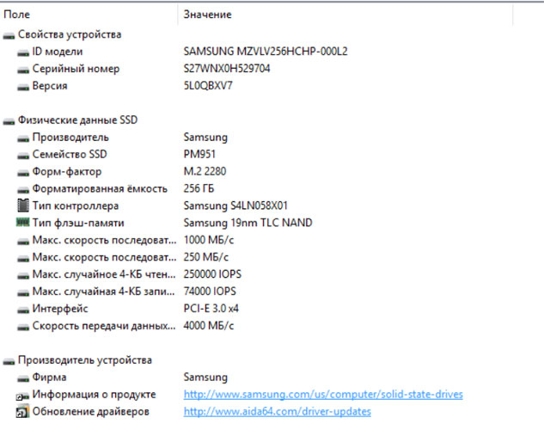This screenshot has height=430, width=544.
Task: Select the 'Свойства устройства' group row
Action: point(70,34)
